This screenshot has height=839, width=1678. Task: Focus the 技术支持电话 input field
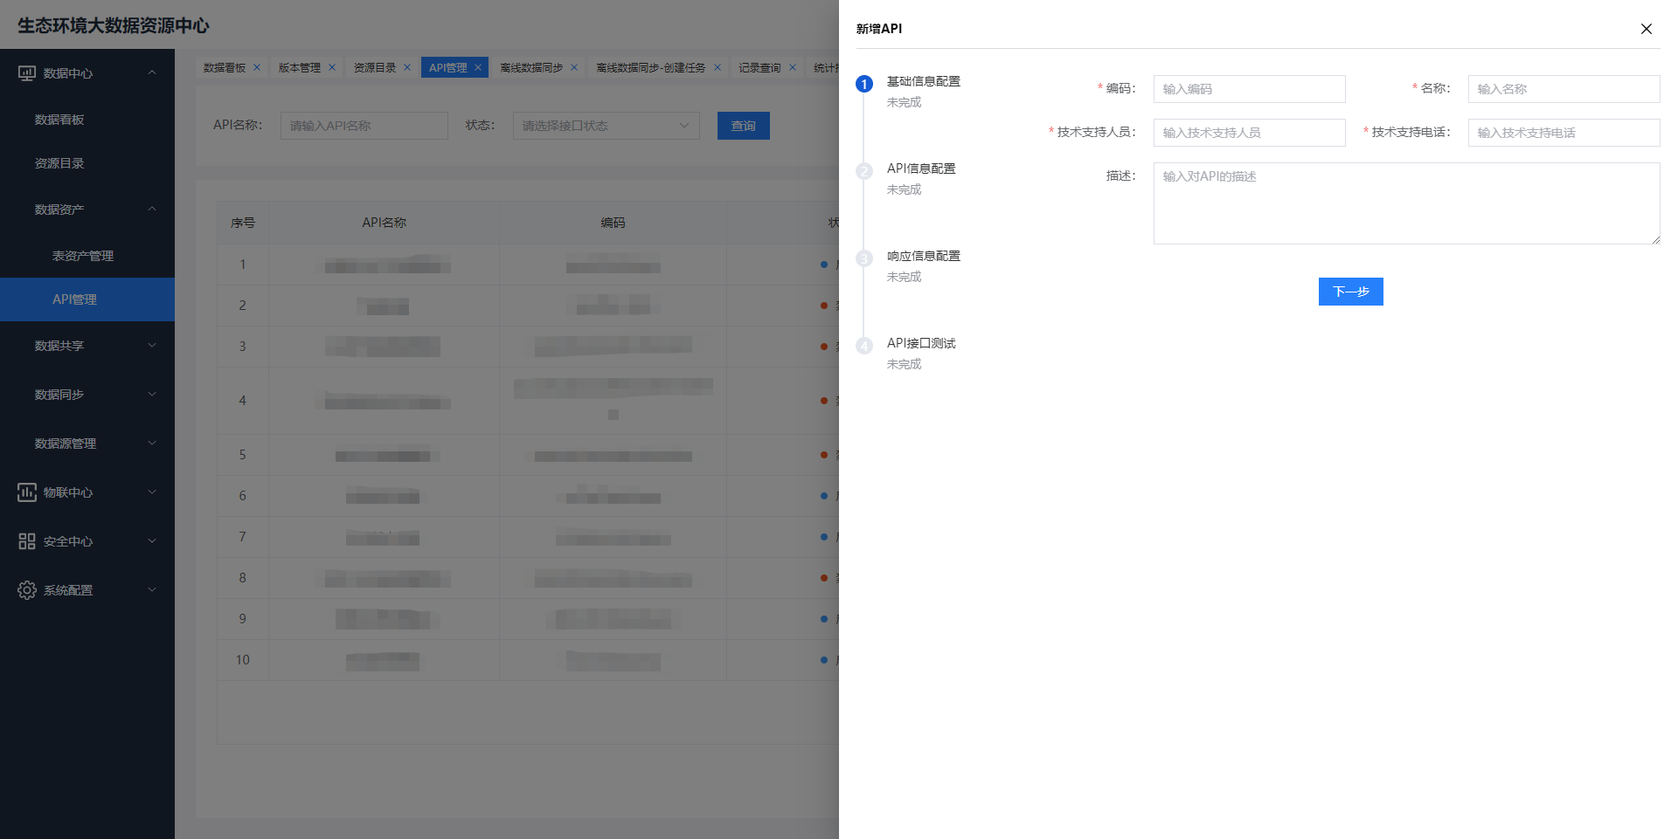1564,133
